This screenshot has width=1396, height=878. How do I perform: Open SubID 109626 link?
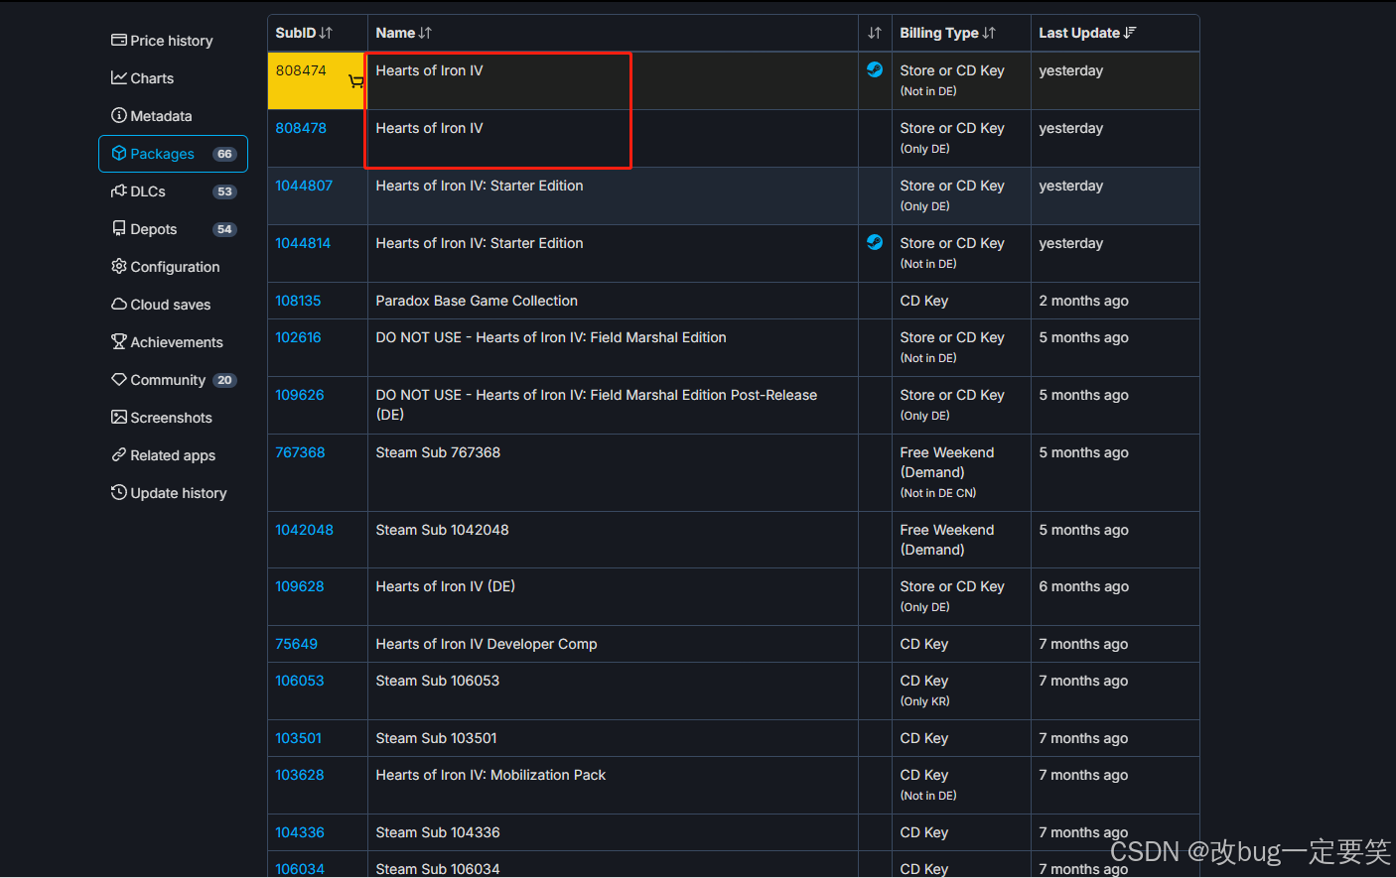(300, 395)
